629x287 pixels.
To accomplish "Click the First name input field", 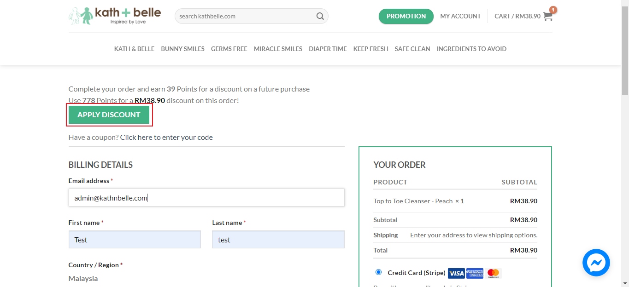I will click(x=135, y=240).
